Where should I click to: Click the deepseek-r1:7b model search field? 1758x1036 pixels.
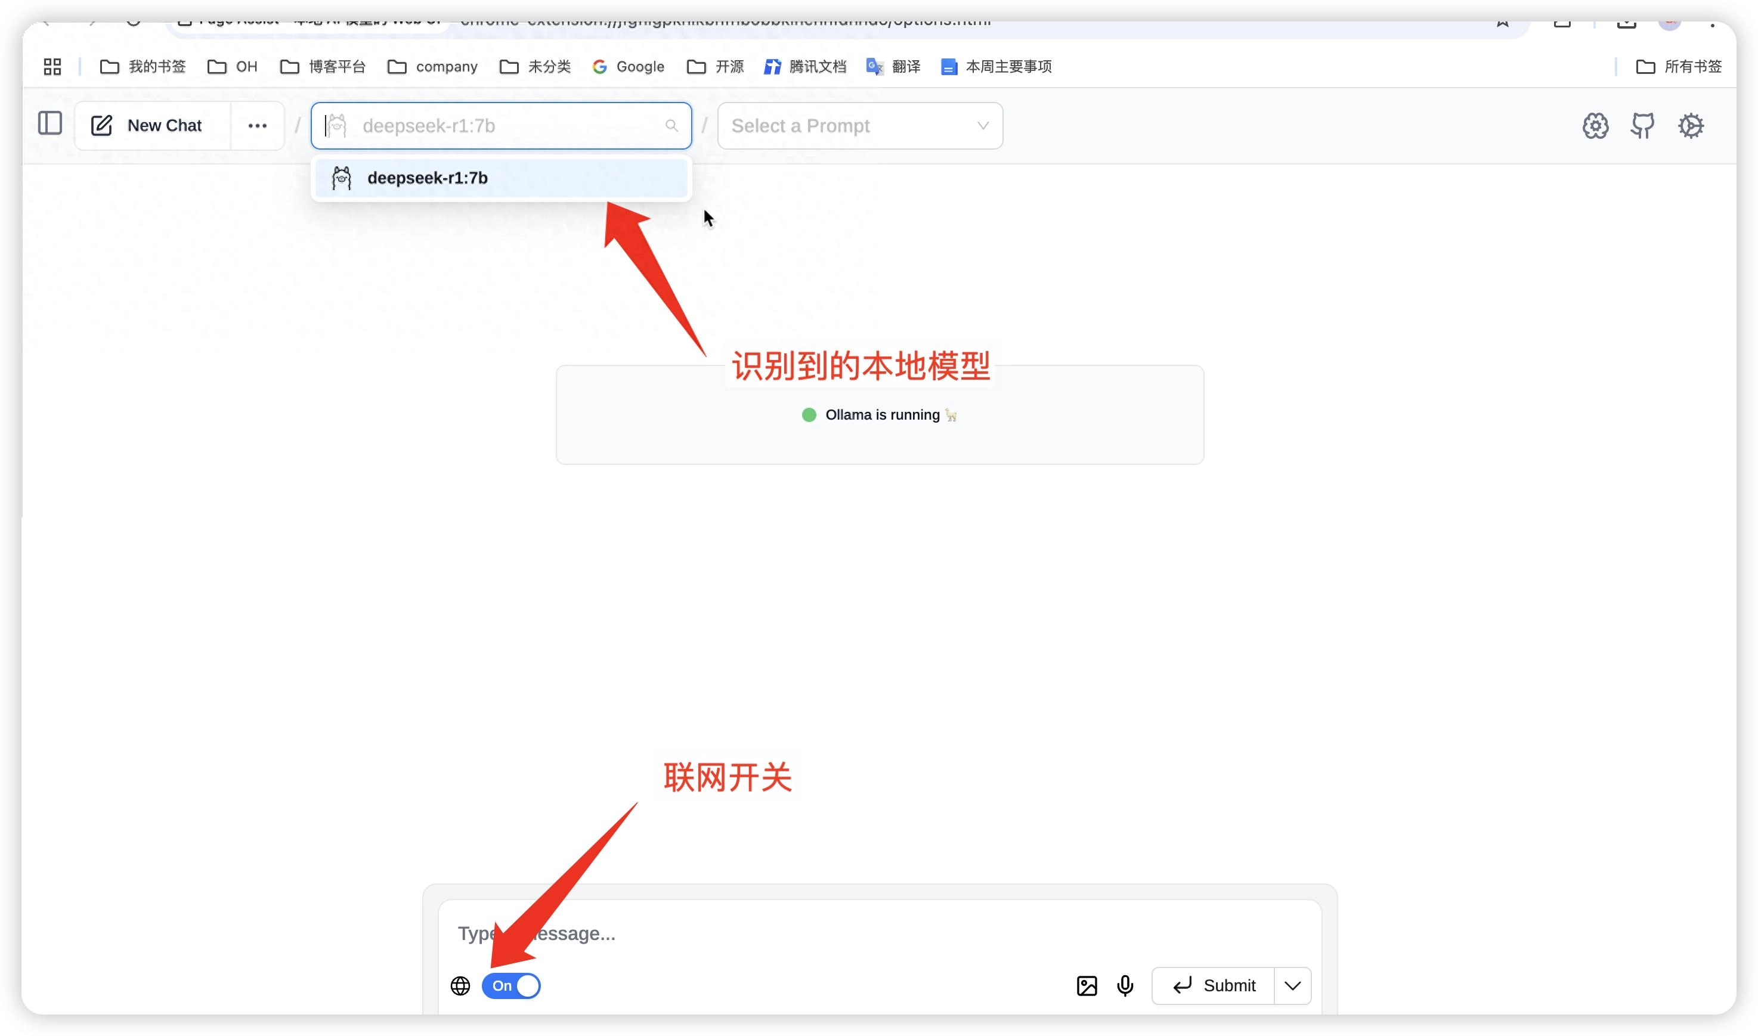500,126
